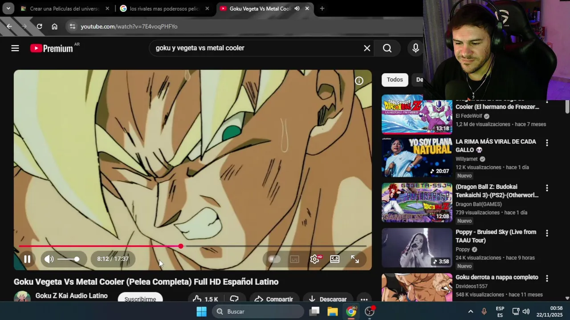Click the red progress bar scrubber

click(181, 246)
